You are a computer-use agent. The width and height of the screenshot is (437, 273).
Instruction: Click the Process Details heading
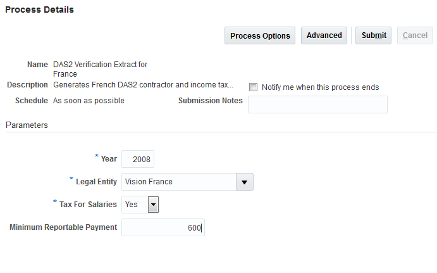point(39,10)
